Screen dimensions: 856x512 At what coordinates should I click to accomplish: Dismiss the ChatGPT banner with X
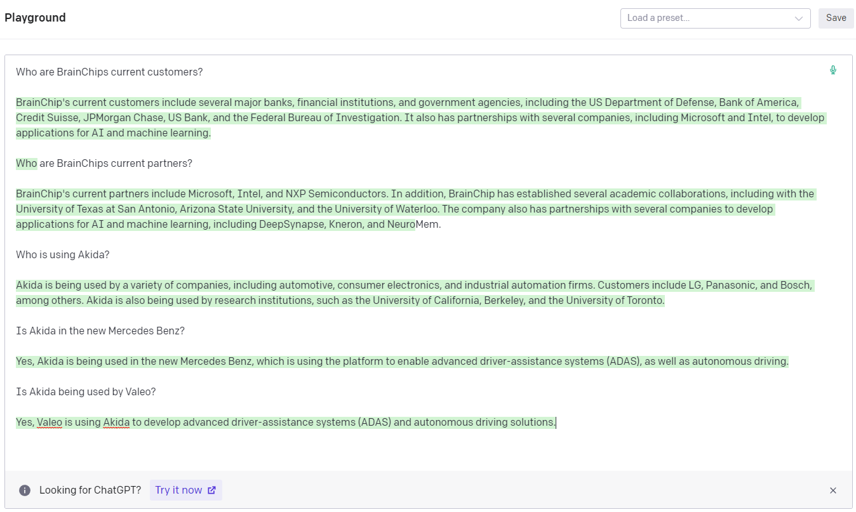pyautogui.click(x=833, y=490)
